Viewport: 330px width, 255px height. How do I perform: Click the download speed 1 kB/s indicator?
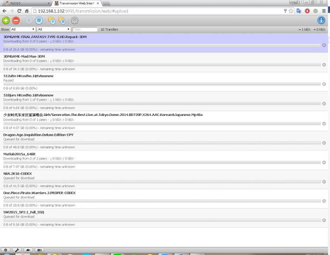(x=304, y=30)
